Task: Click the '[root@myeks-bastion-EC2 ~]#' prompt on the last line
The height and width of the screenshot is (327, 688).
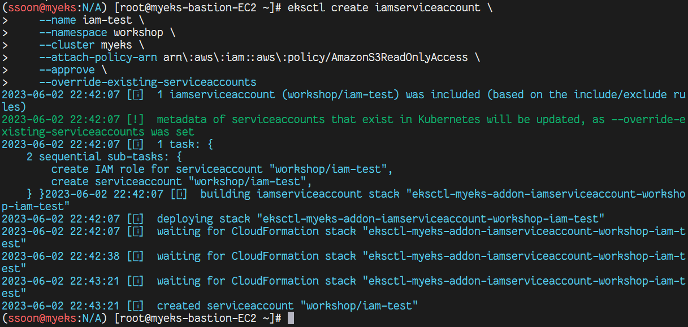Action: point(197,319)
